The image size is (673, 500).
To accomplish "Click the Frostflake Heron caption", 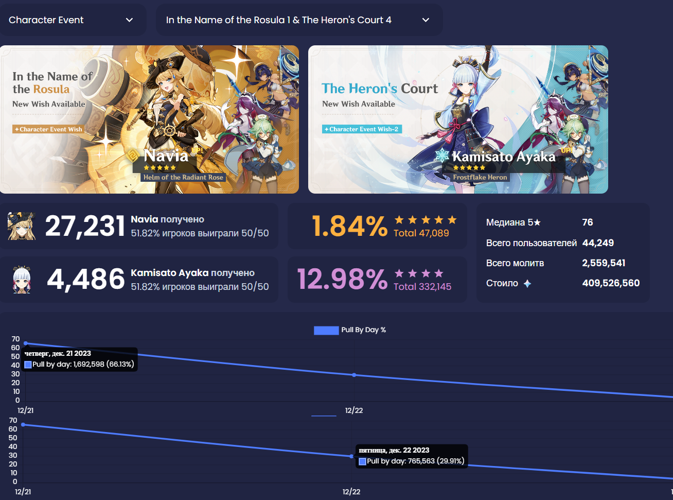I will 480,177.
